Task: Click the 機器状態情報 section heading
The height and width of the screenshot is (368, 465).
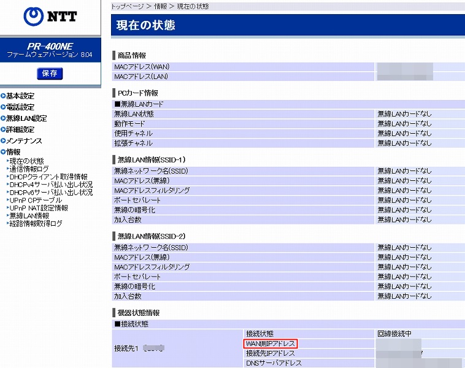Action: (139, 313)
